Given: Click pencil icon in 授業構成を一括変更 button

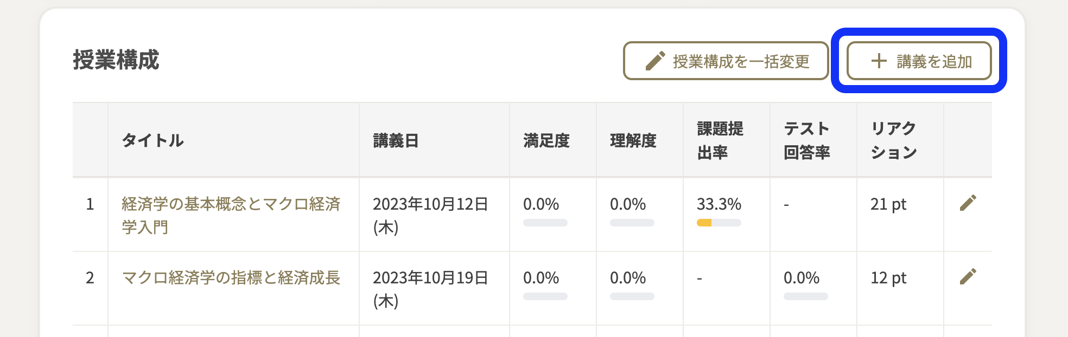Looking at the screenshot, I should pos(655,61).
